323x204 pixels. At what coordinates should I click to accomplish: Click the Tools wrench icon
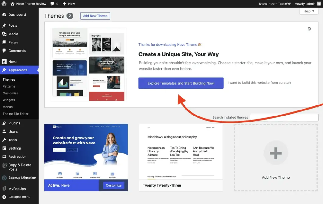[4, 140]
